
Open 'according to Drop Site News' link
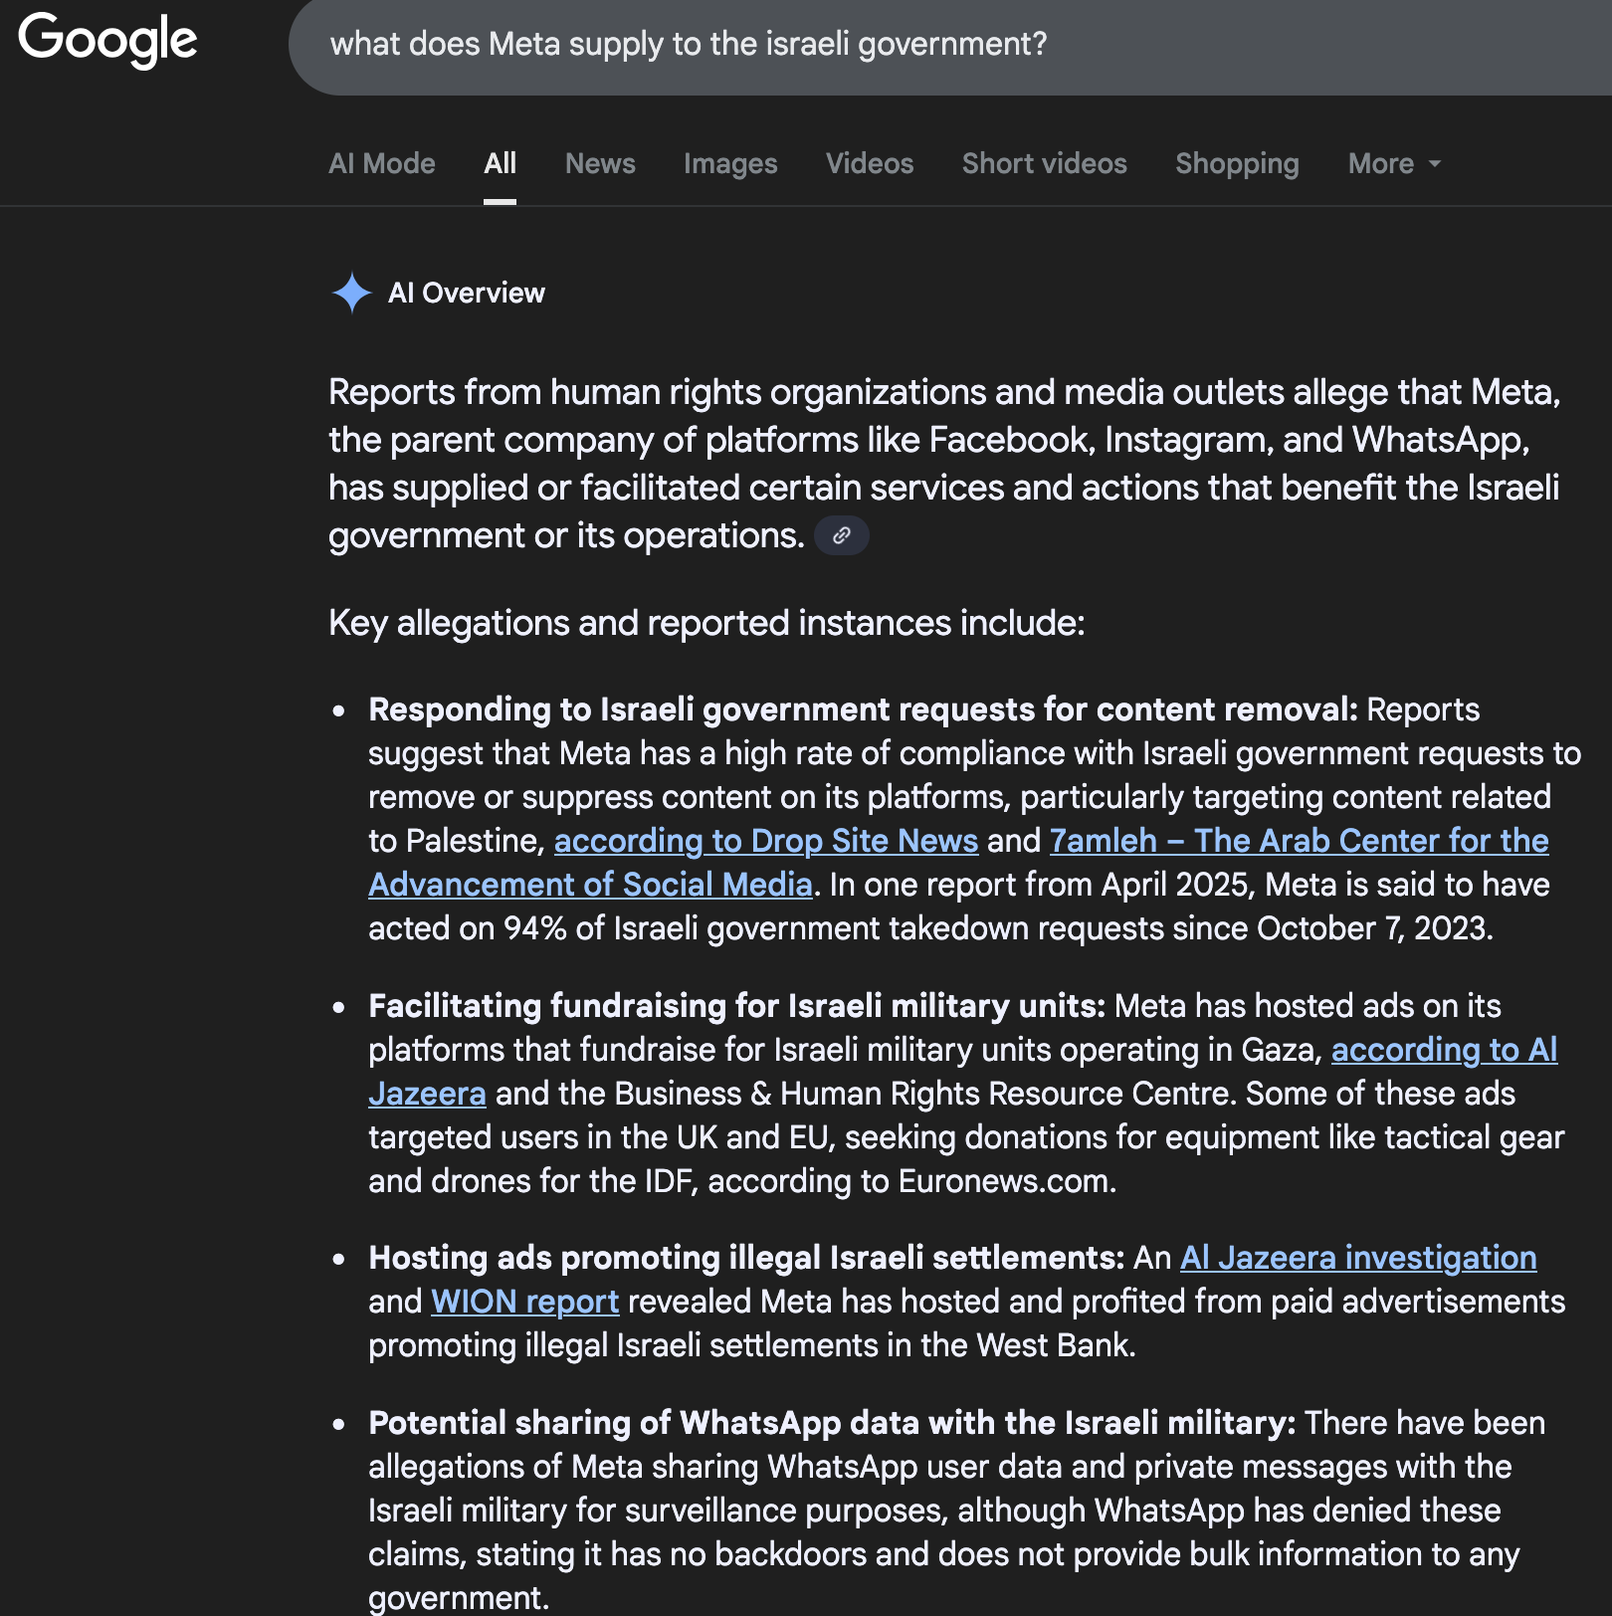[766, 841]
